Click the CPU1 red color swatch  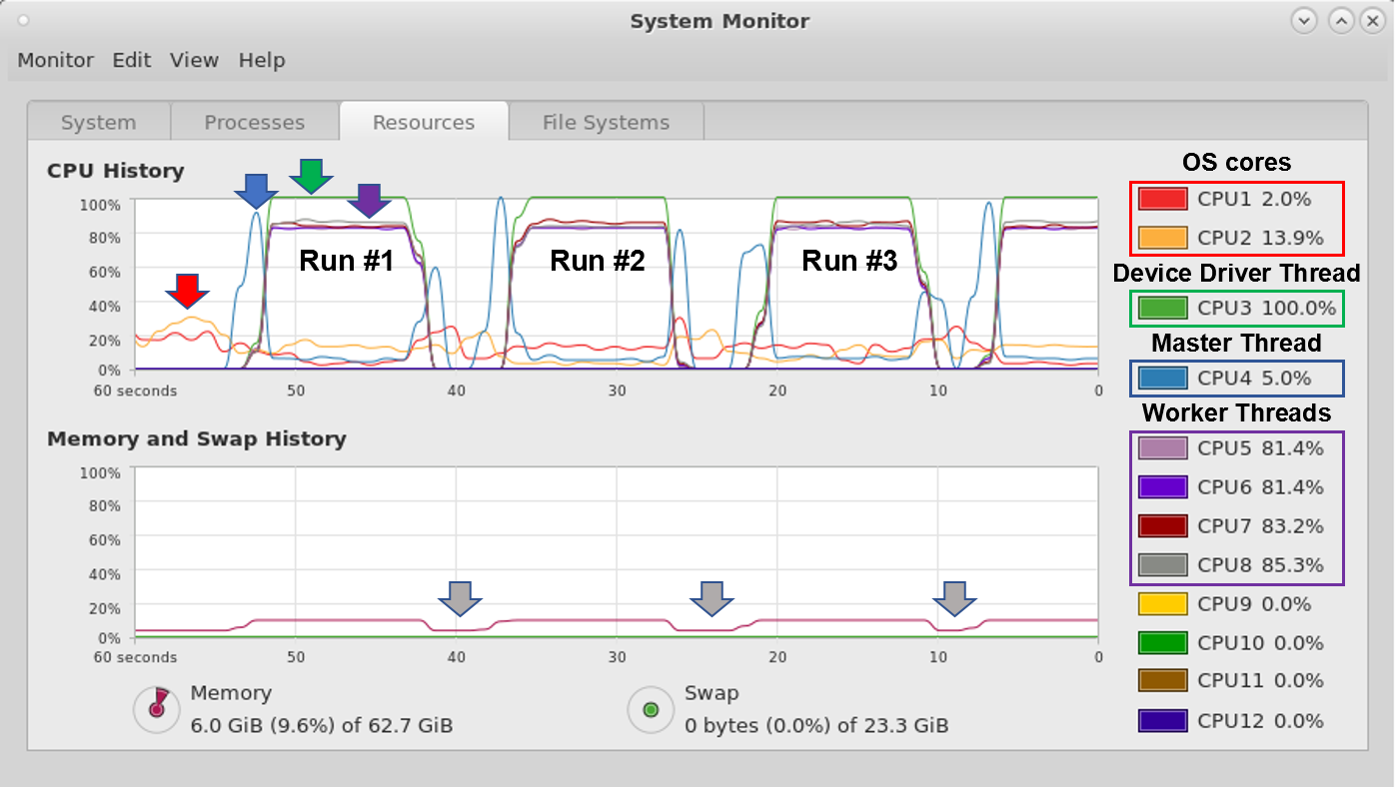point(1162,199)
